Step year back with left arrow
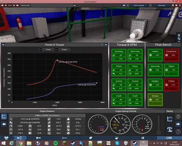 point(6,5)
